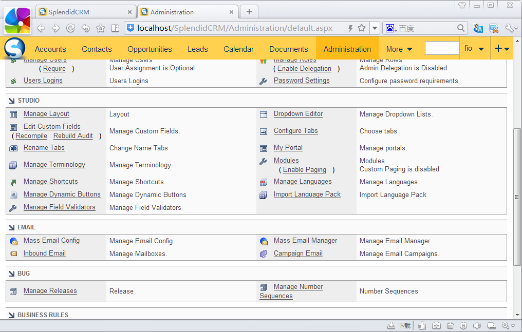Viewport: 522px width, 332px height.
Task: Click the translate icon in browser toolbar
Action: 478,28
